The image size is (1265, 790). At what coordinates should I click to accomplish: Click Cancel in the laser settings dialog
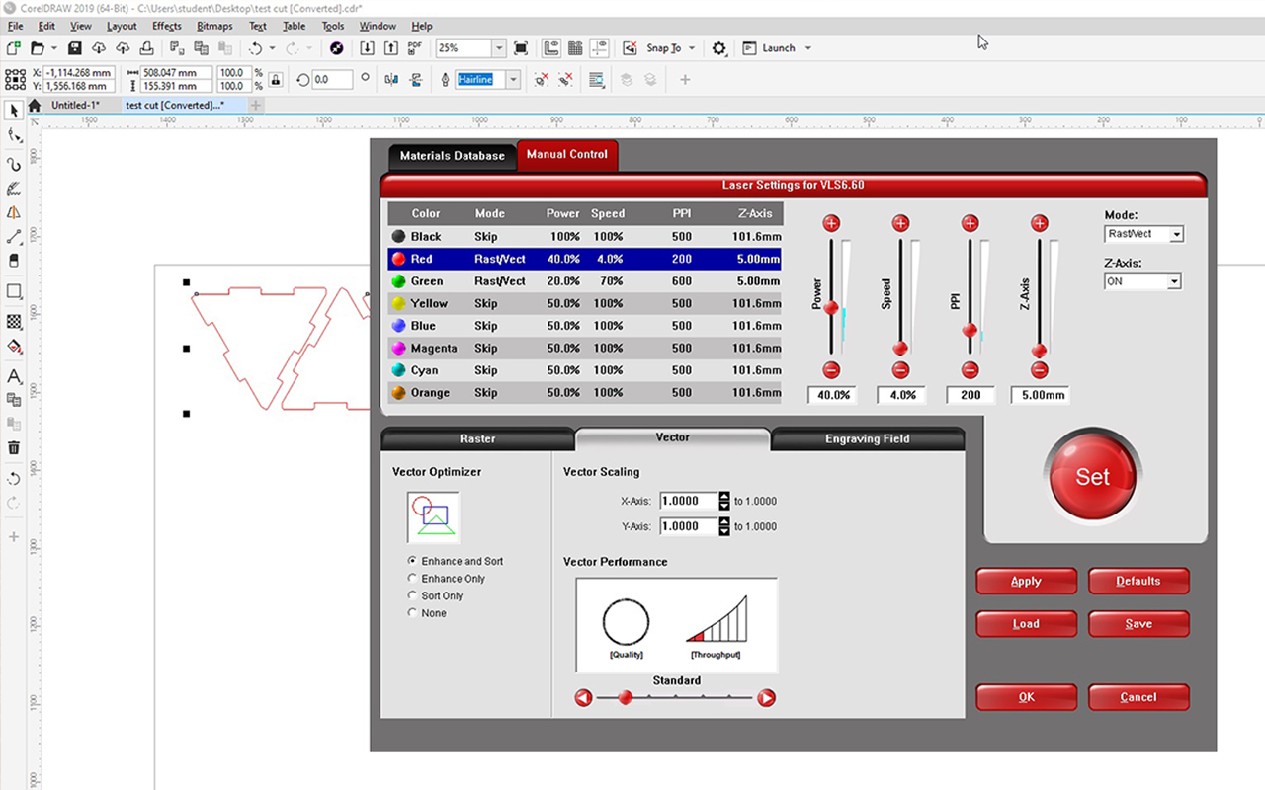tap(1138, 697)
